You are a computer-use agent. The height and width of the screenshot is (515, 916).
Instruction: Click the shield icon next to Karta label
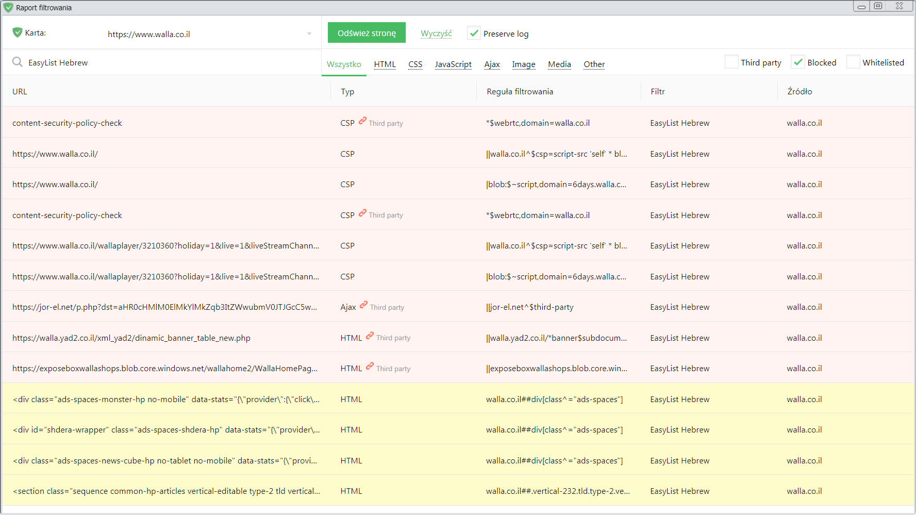pyautogui.click(x=17, y=32)
